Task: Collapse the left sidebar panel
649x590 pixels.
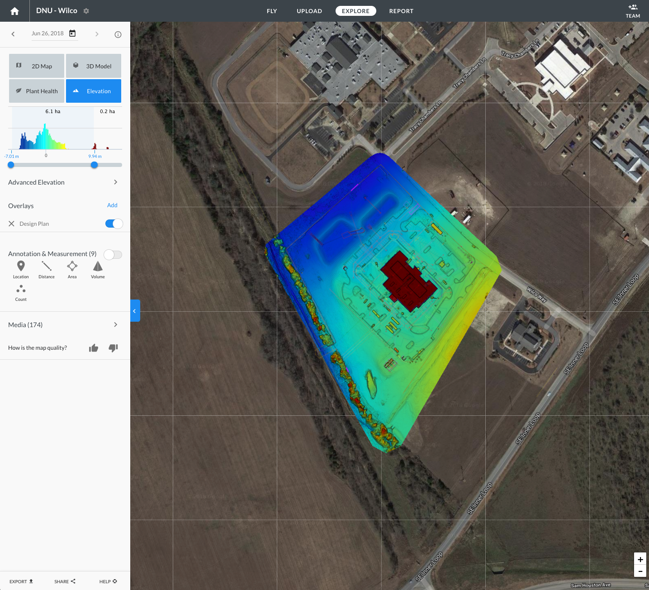Action: (x=135, y=311)
